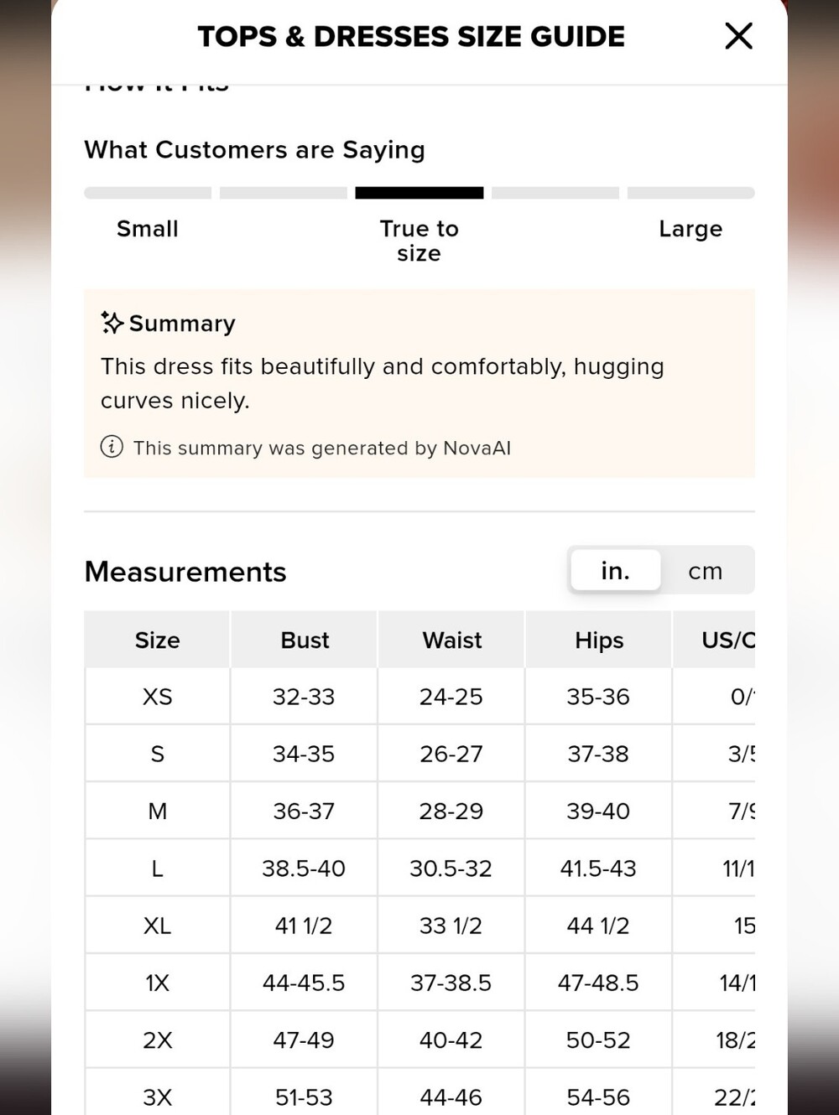Click the 2X hips cell 50-52

(x=599, y=1040)
